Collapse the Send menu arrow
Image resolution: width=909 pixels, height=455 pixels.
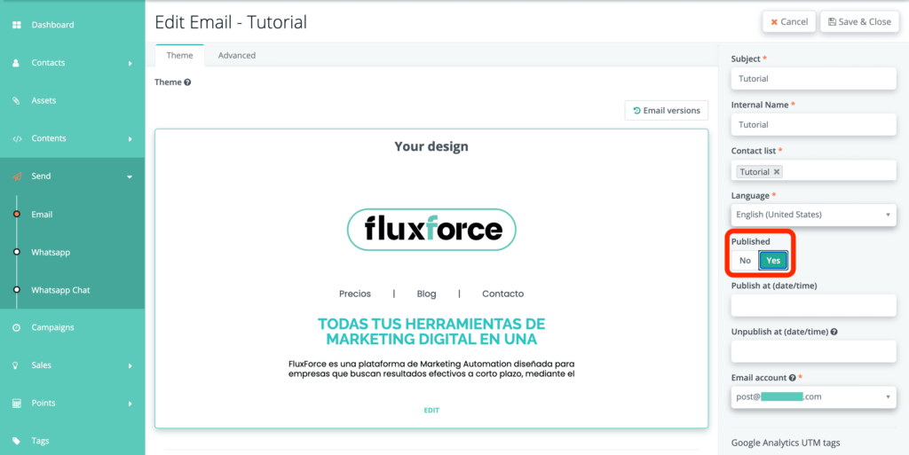[130, 177]
